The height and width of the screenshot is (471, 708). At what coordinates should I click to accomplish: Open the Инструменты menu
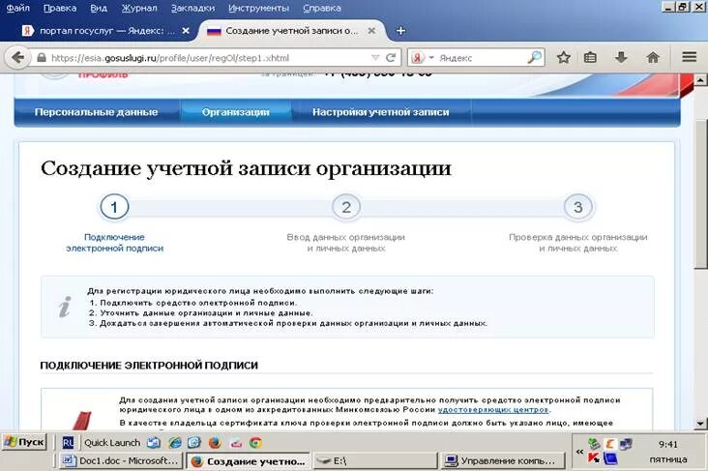[258, 8]
